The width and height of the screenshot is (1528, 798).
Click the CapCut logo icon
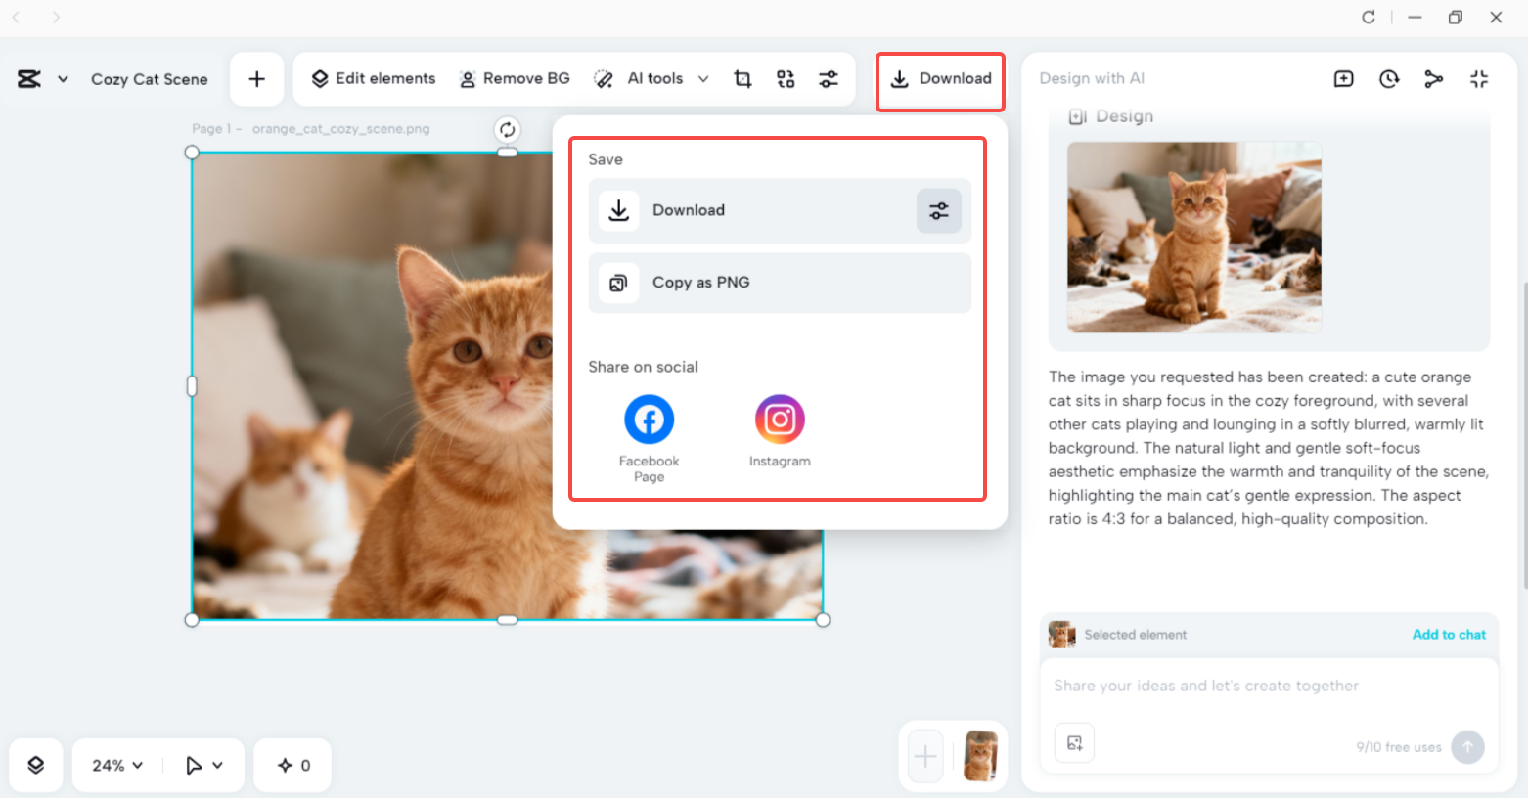29,79
